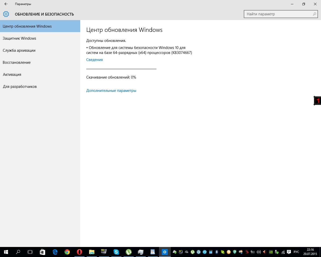The height and width of the screenshot is (257, 321).
Task: Launch Windows Store from the taskbar
Action: click(x=42, y=252)
